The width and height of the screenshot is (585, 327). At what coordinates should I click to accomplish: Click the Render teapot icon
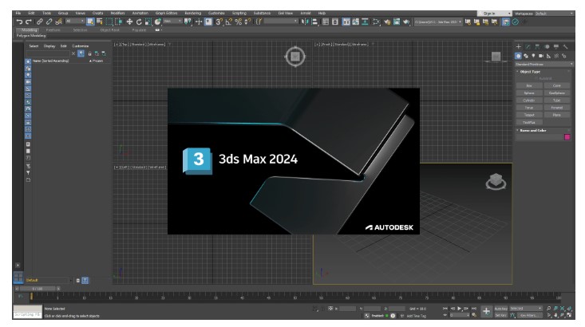tap(406, 22)
